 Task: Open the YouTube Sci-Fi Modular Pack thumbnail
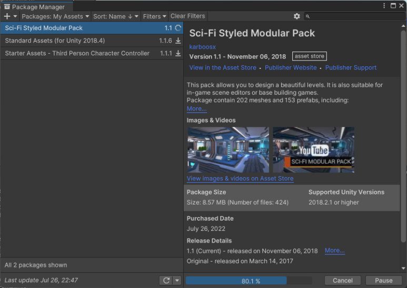point(314,150)
